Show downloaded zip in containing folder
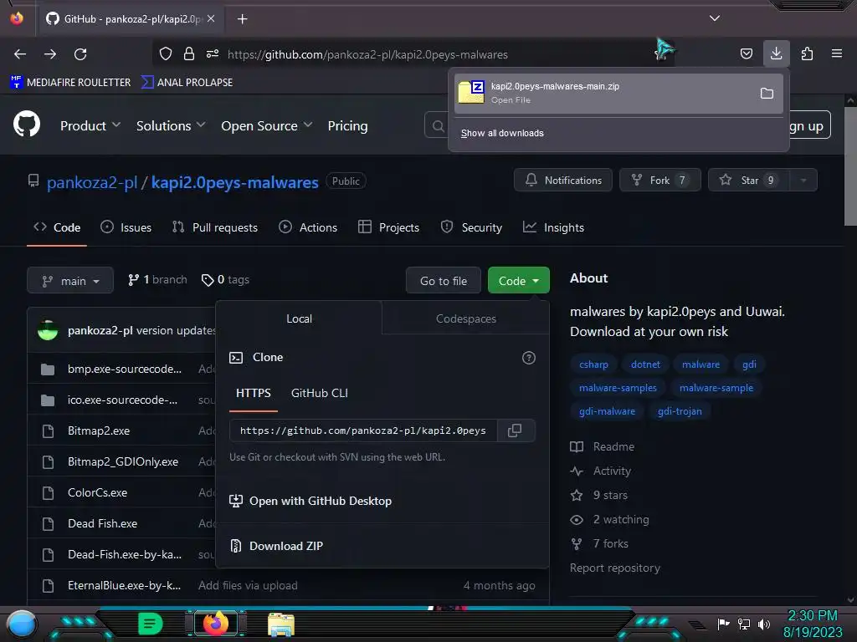 click(767, 94)
